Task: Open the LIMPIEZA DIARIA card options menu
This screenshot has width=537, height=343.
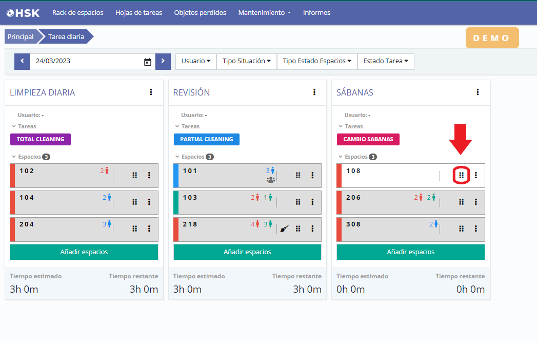Action: (x=151, y=92)
